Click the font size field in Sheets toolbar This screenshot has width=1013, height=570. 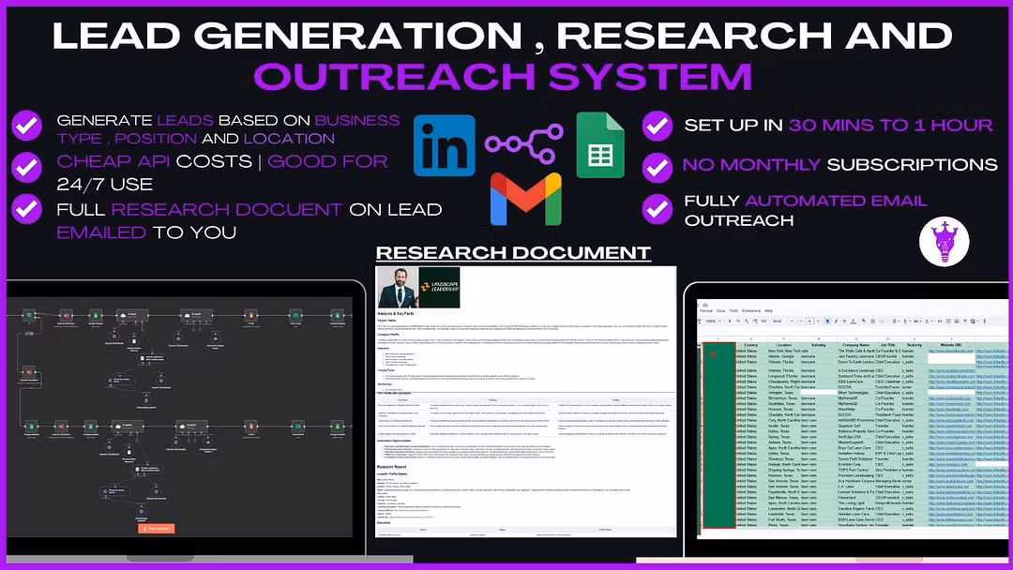tap(809, 322)
